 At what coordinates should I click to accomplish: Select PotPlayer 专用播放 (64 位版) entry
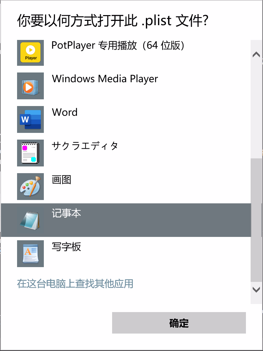[x=118, y=46]
